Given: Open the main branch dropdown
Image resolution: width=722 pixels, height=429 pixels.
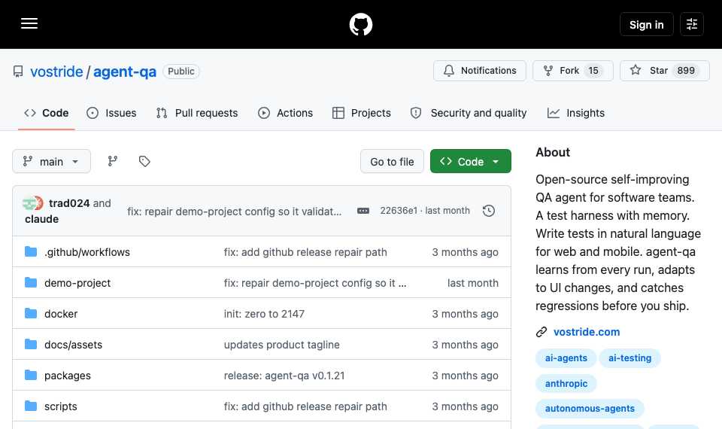Looking at the screenshot, I should tap(52, 161).
